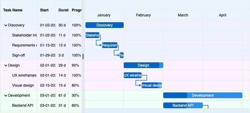250x113 pixels.
Task: Click the splitter handle between grid and chart
Action: pos(83,56)
